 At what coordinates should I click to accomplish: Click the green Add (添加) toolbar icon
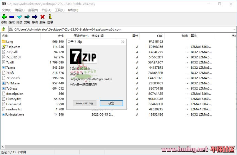point(4,17)
